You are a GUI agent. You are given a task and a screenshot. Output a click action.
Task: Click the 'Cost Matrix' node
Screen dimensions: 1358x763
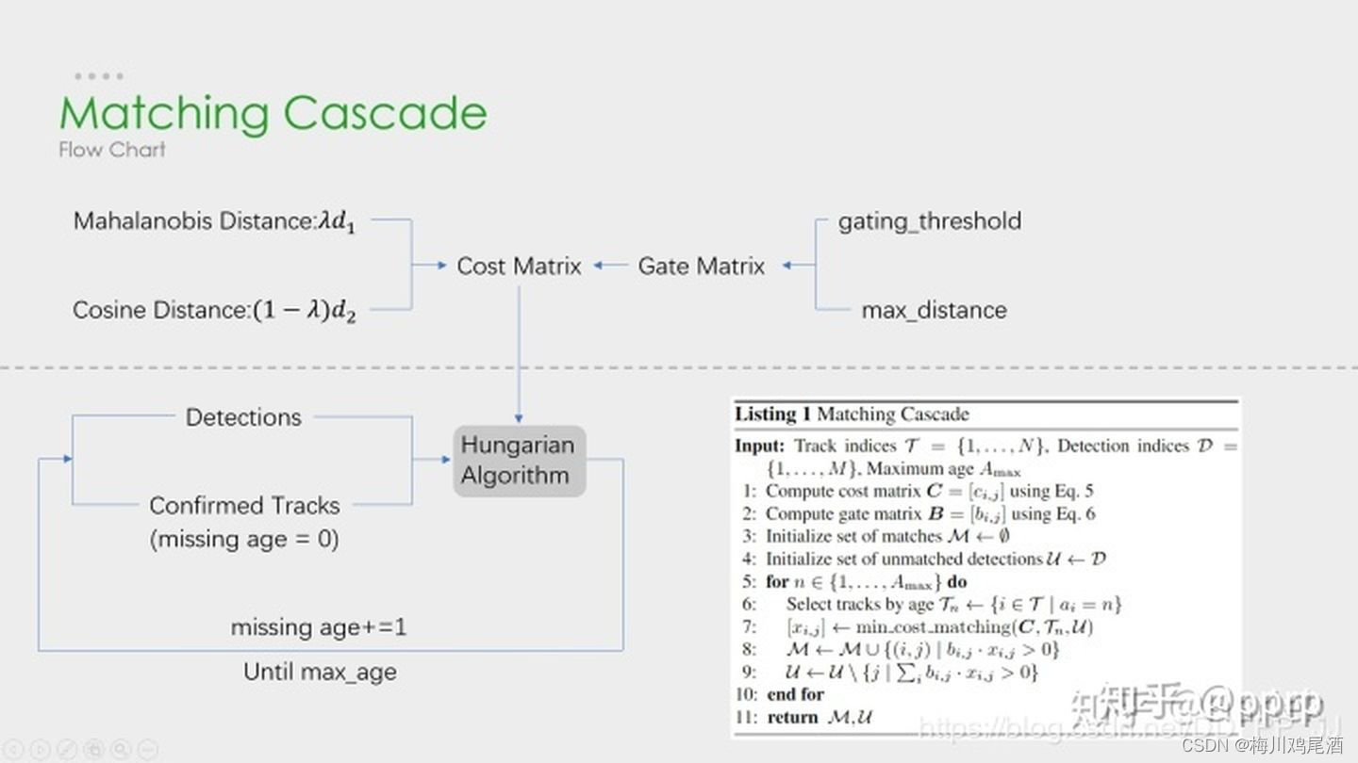(519, 266)
